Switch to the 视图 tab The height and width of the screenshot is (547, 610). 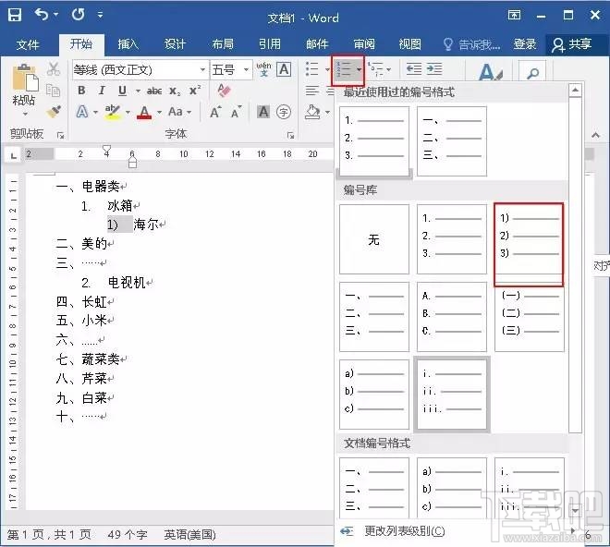pyautogui.click(x=410, y=44)
